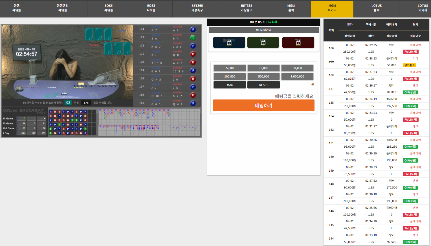
Task: Open the EOS5 파워볼 tab
Action: click(x=109, y=8)
